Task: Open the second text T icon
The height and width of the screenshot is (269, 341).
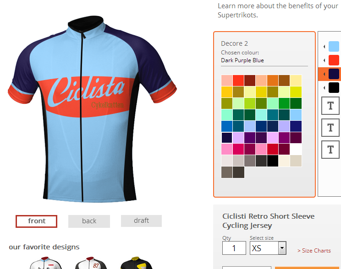Action: [x=330, y=128]
